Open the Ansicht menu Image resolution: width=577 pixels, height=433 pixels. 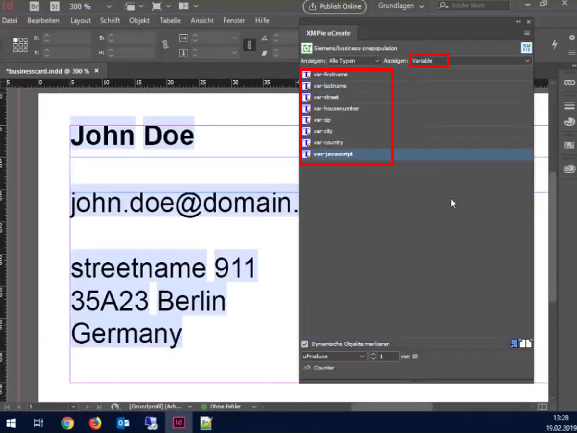[202, 21]
